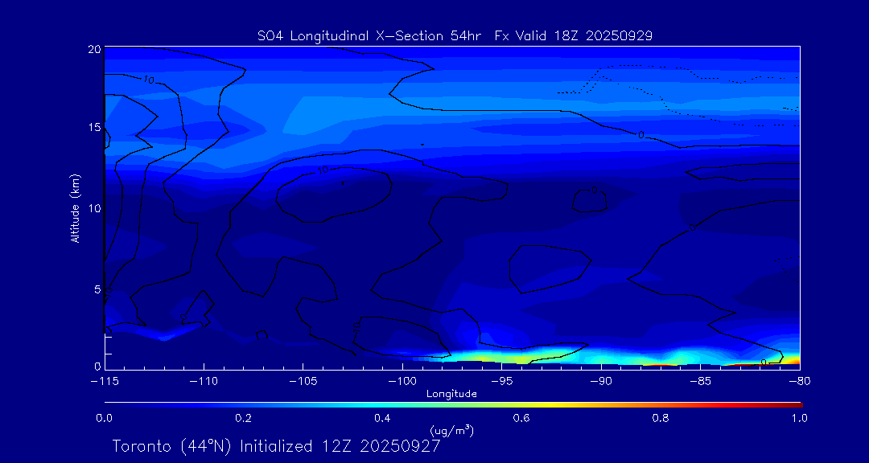The height and width of the screenshot is (463, 869).
Task: Click the "Toronto (44°N) Initialized 12Z 20250927" caption
Action: pos(276,446)
